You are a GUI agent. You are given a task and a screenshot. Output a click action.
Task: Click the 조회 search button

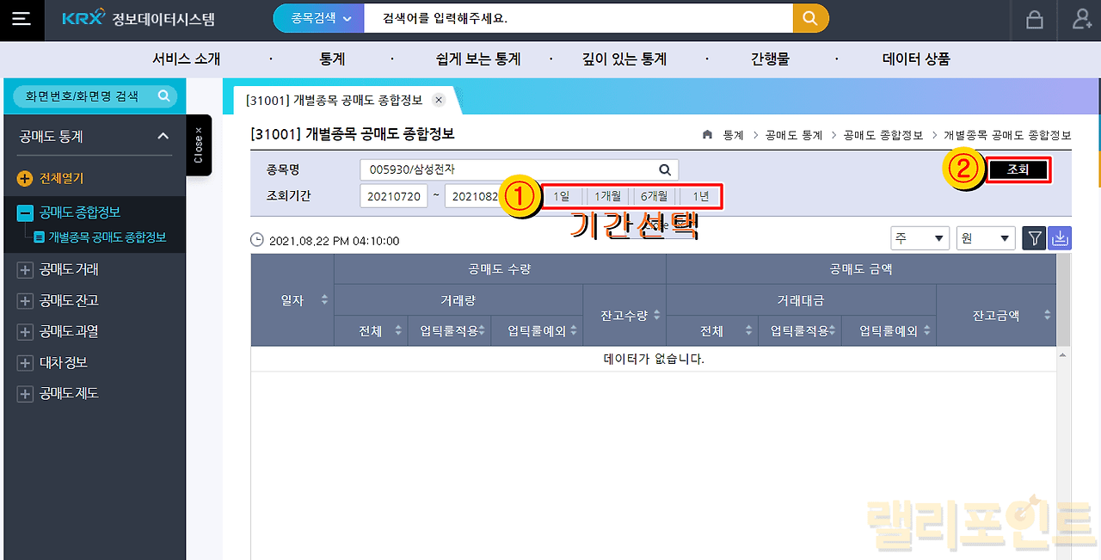[x=1018, y=170]
